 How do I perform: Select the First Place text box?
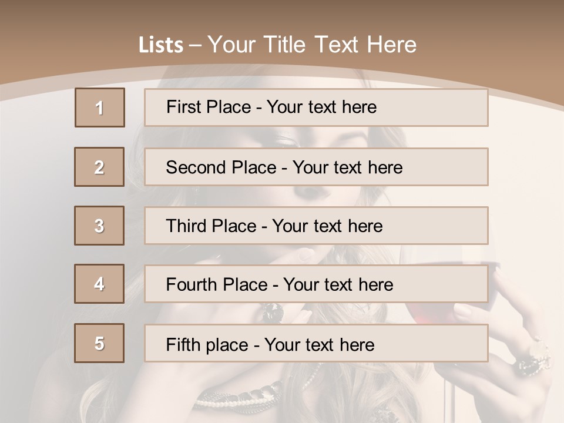coord(316,108)
